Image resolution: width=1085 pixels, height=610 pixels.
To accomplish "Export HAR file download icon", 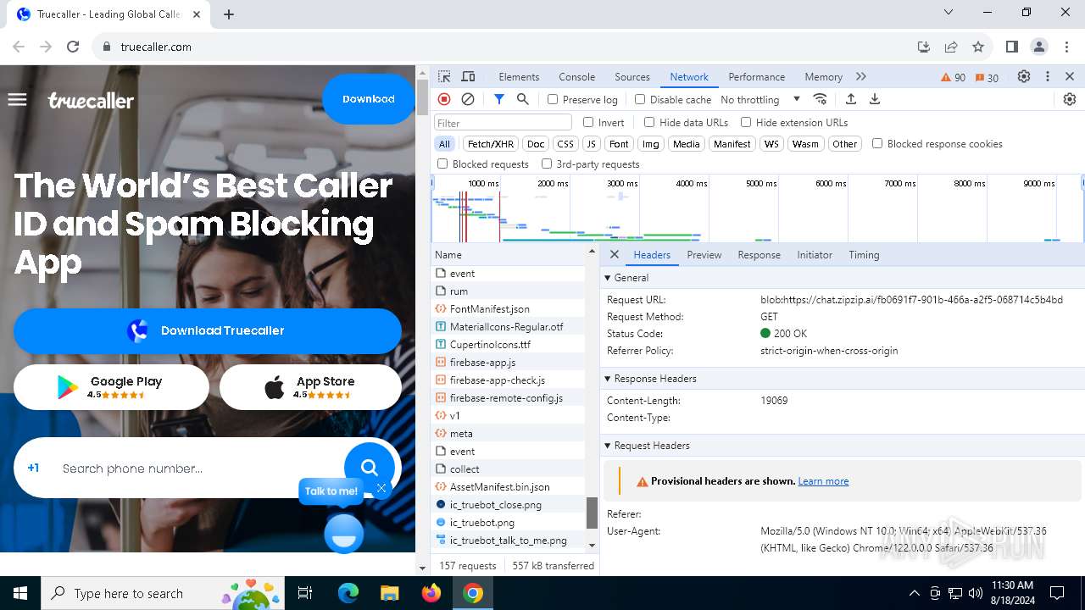I will pyautogui.click(x=875, y=99).
